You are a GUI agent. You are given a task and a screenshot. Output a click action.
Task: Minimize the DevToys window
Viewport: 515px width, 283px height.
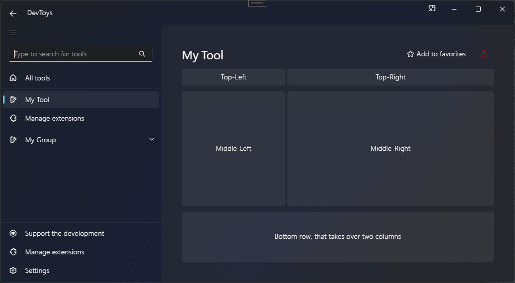(454, 9)
